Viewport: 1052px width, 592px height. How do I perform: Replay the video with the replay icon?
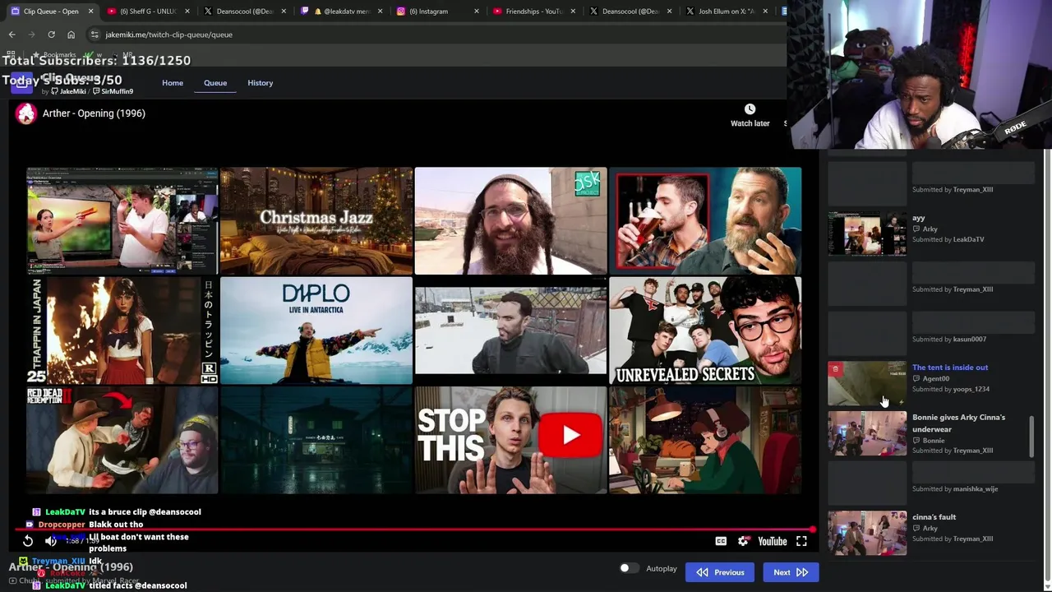pos(28,541)
